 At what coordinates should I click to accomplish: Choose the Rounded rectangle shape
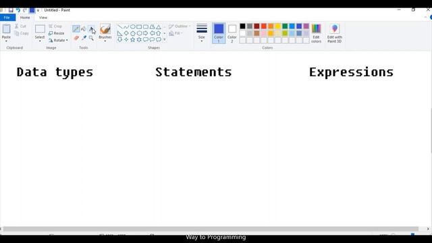point(146,27)
